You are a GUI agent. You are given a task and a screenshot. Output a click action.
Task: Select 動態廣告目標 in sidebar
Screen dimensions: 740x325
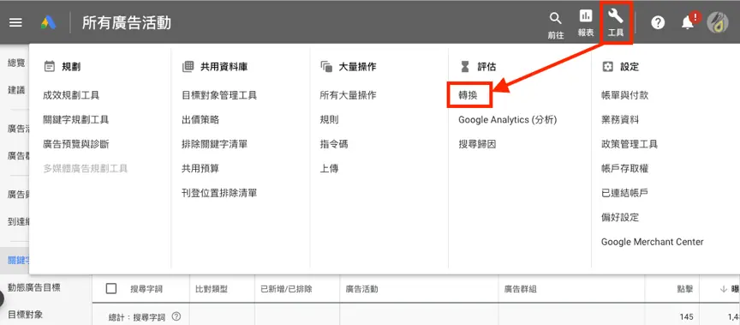tap(34, 287)
